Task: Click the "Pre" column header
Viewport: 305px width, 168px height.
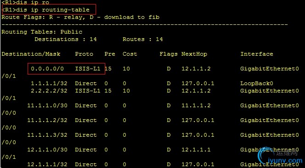Action: 110,54
